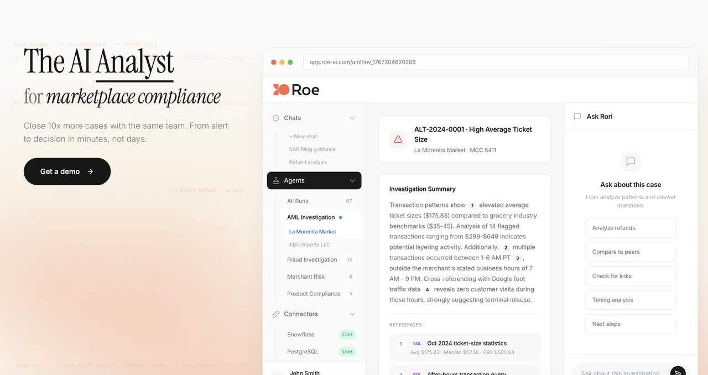The height and width of the screenshot is (375, 708).
Task: Click citation marker 2 in summary
Action: coord(506,248)
